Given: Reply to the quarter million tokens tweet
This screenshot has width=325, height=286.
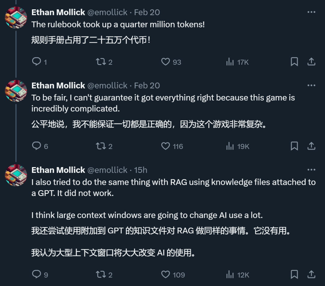Looking at the screenshot, I should [37, 62].
